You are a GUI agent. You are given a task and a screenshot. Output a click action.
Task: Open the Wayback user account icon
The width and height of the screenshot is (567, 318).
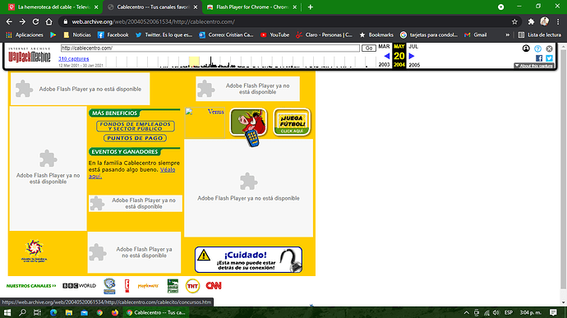pyautogui.click(x=526, y=48)
